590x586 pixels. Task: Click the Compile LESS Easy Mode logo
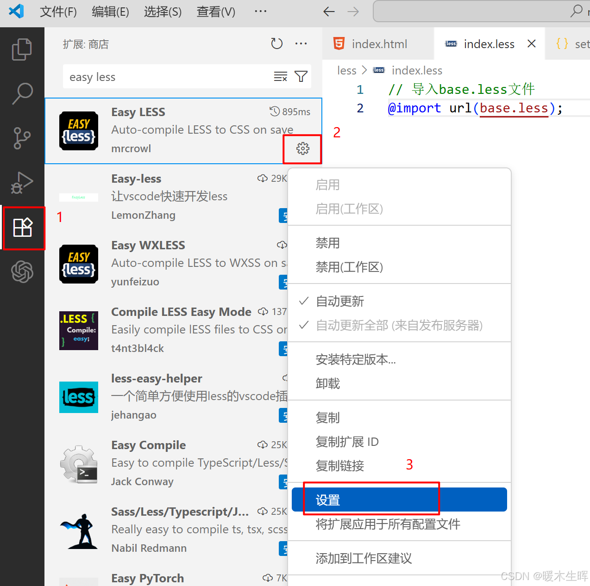click(x=79, y=331)
